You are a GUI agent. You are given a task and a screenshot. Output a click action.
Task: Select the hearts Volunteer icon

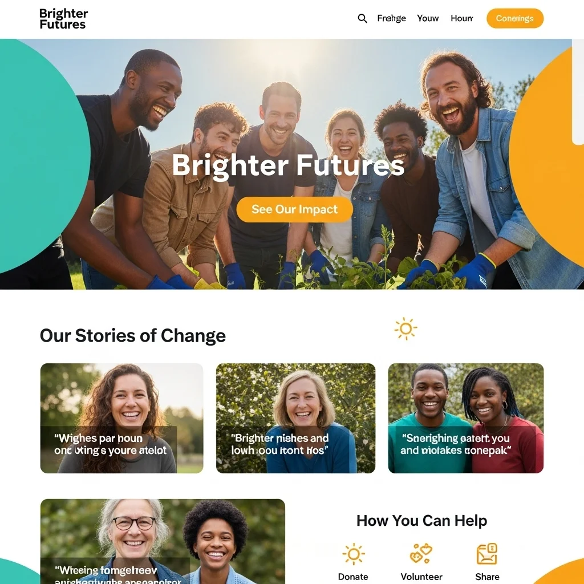[421, 553]
